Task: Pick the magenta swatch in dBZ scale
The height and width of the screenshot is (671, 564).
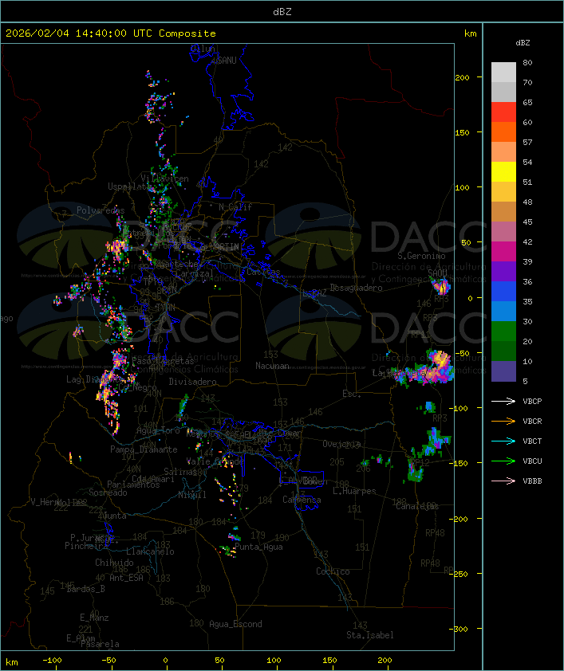Action: (503, 251)
